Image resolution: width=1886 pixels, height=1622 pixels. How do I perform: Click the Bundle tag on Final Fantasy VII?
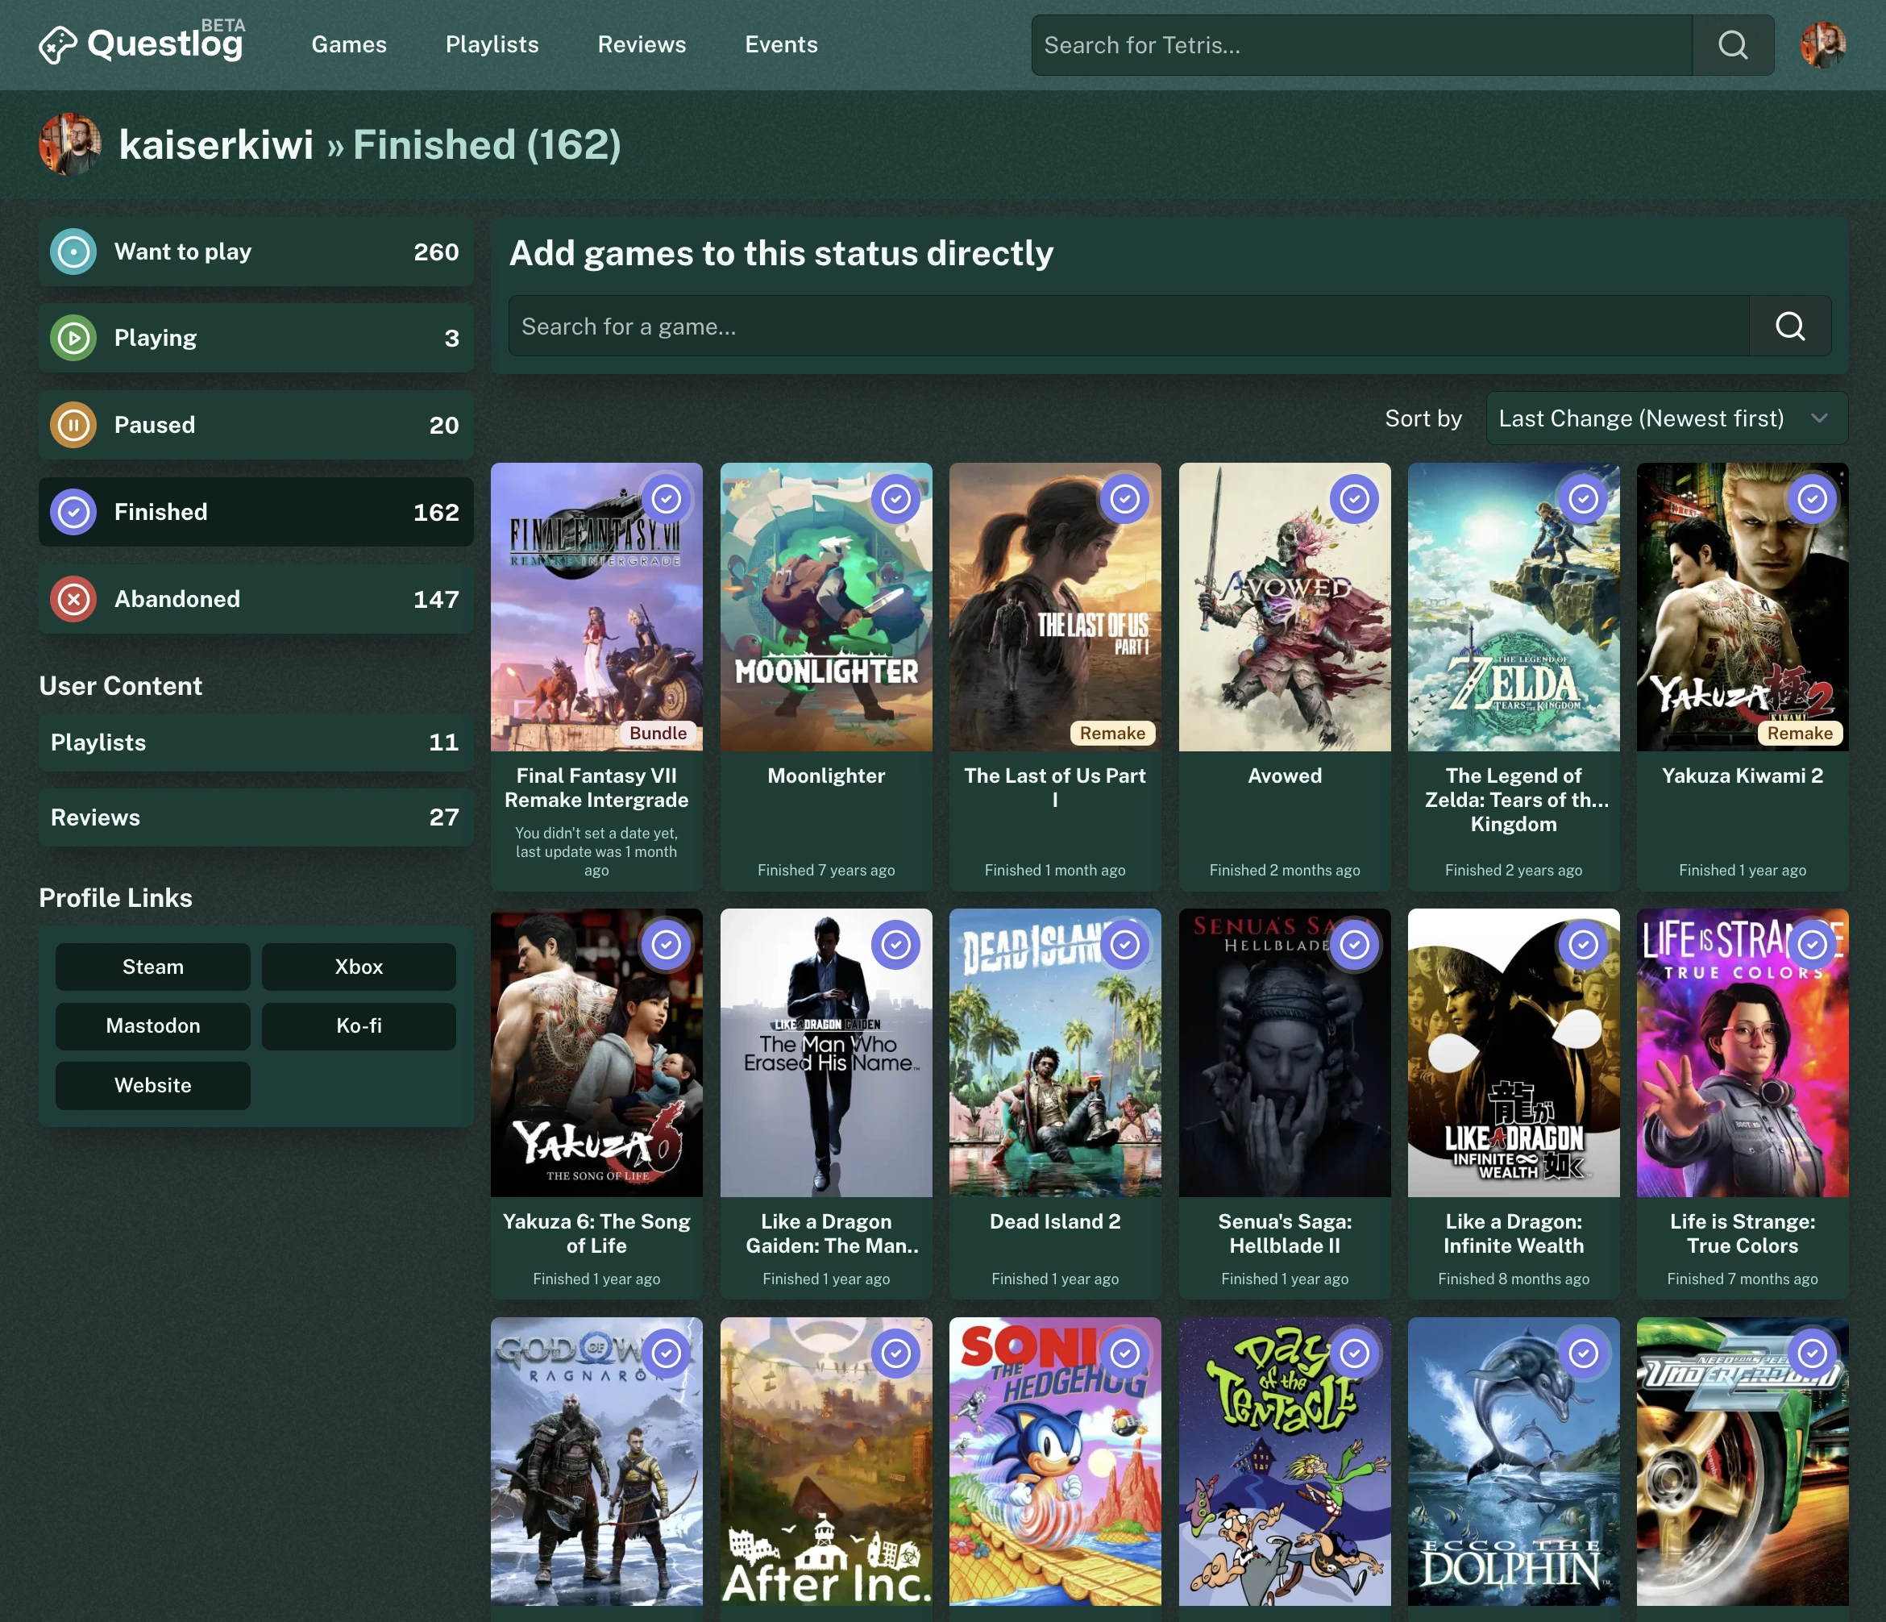pyautogui.click(x=658, y=733)
